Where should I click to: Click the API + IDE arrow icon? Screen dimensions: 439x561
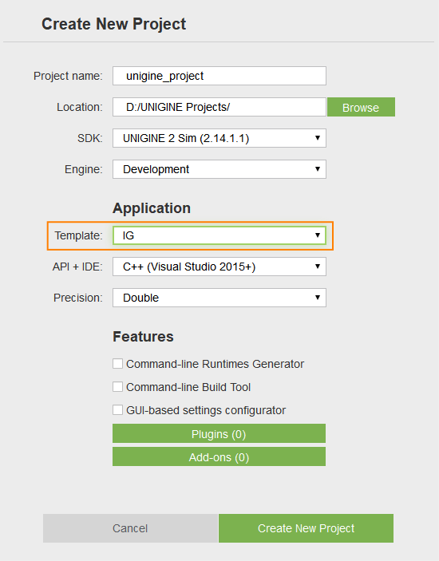(x=318, y=267)
